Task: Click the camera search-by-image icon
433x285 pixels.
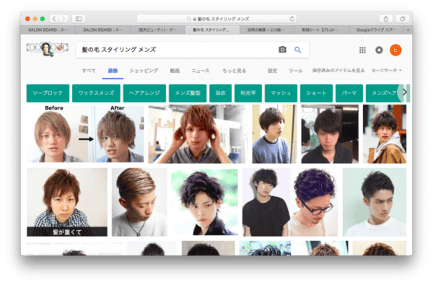Action: tap(282, 50)
